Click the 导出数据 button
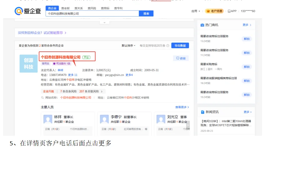The width and height of the screenshot is (281, 184). [180, 45]
